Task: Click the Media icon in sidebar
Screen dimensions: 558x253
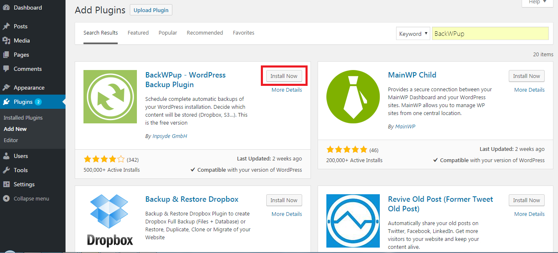Action: [x=6, y=40]
